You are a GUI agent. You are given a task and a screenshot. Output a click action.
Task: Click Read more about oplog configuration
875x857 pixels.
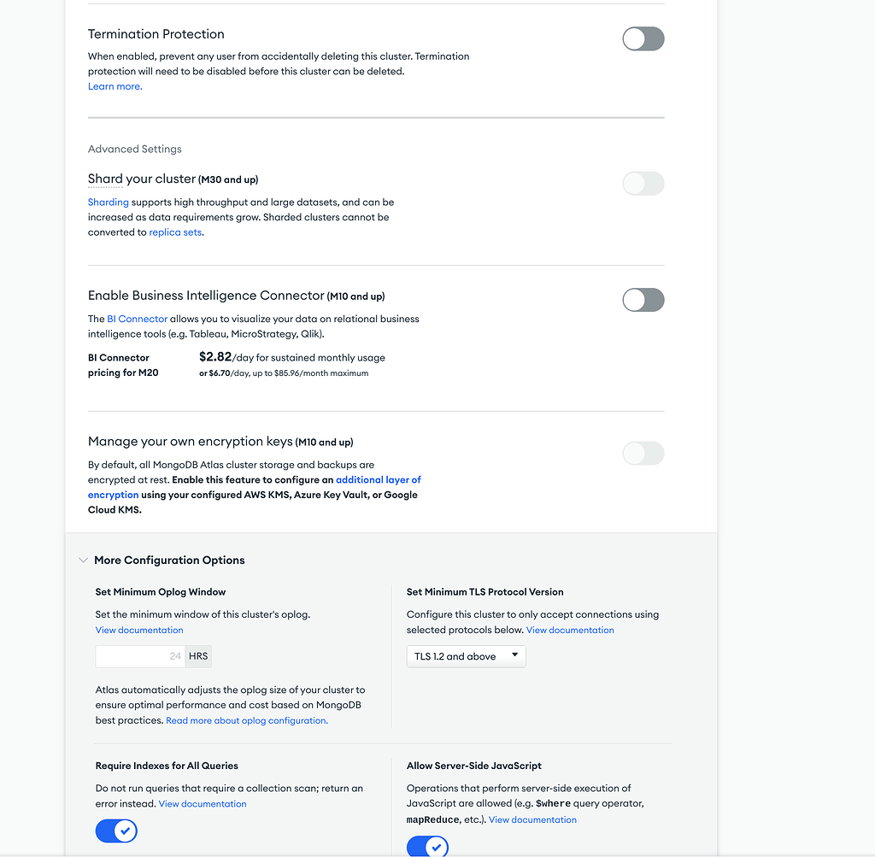[246, 720]
